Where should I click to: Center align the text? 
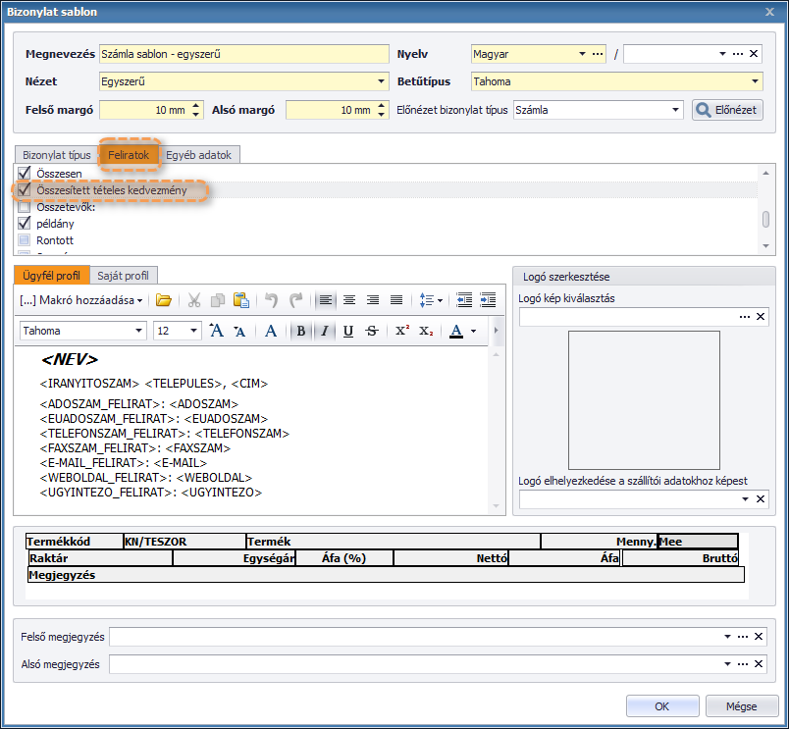point(348,300)
